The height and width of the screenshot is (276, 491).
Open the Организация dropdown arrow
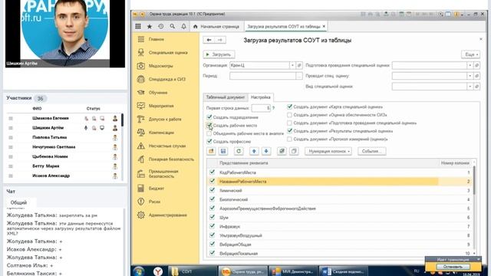click(292, 65)
